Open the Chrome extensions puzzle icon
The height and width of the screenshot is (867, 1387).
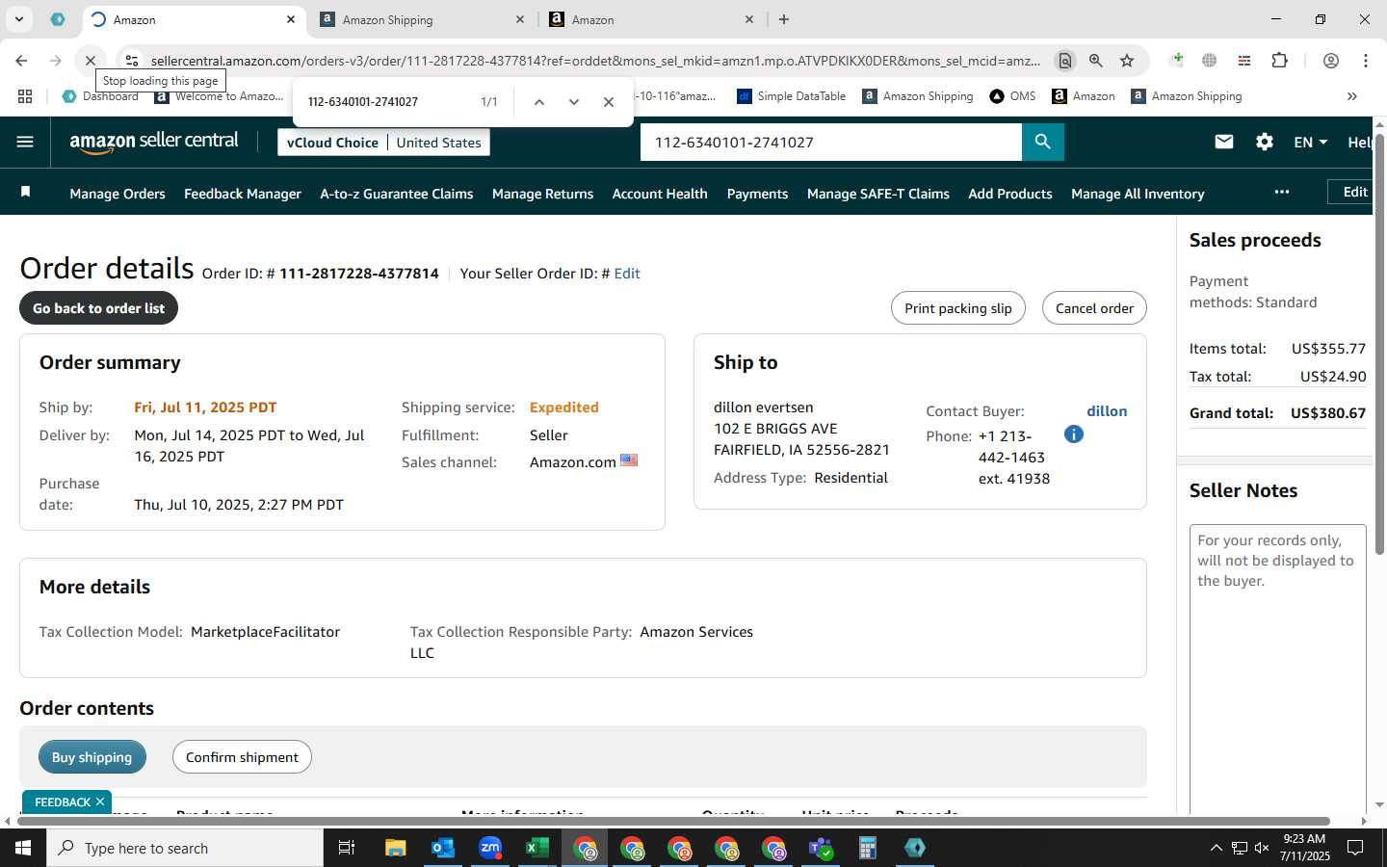1279,60
